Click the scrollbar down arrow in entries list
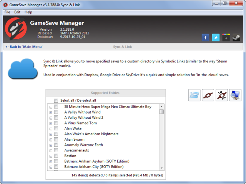 pyautogui.click(x=161, y=168)
